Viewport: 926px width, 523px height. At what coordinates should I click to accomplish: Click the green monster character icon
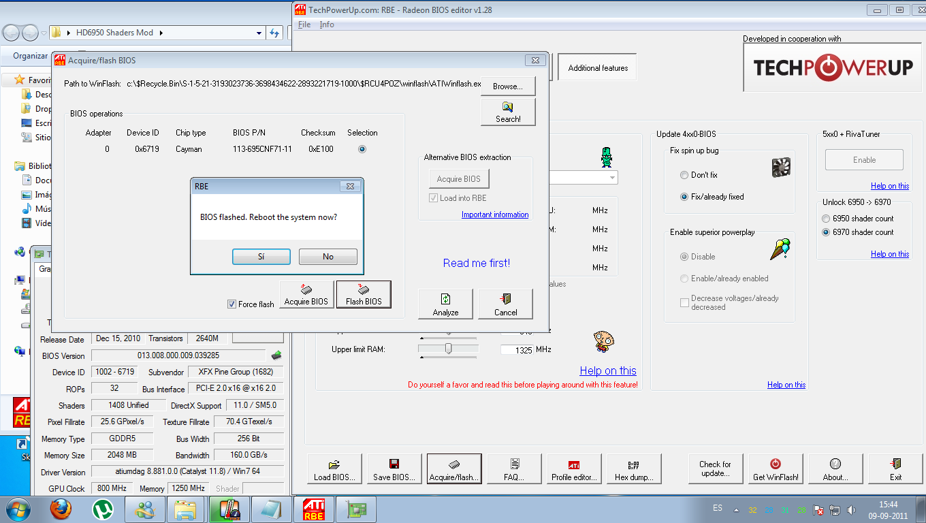[x=606, y=157]
